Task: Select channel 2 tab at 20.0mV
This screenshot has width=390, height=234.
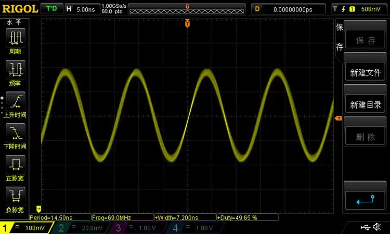Action: (82, 228)
